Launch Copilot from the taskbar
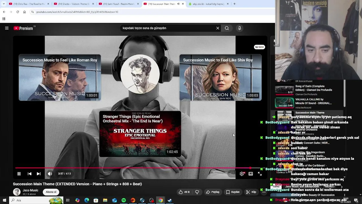This screenshot has width=362, height=204. point(77,200)
